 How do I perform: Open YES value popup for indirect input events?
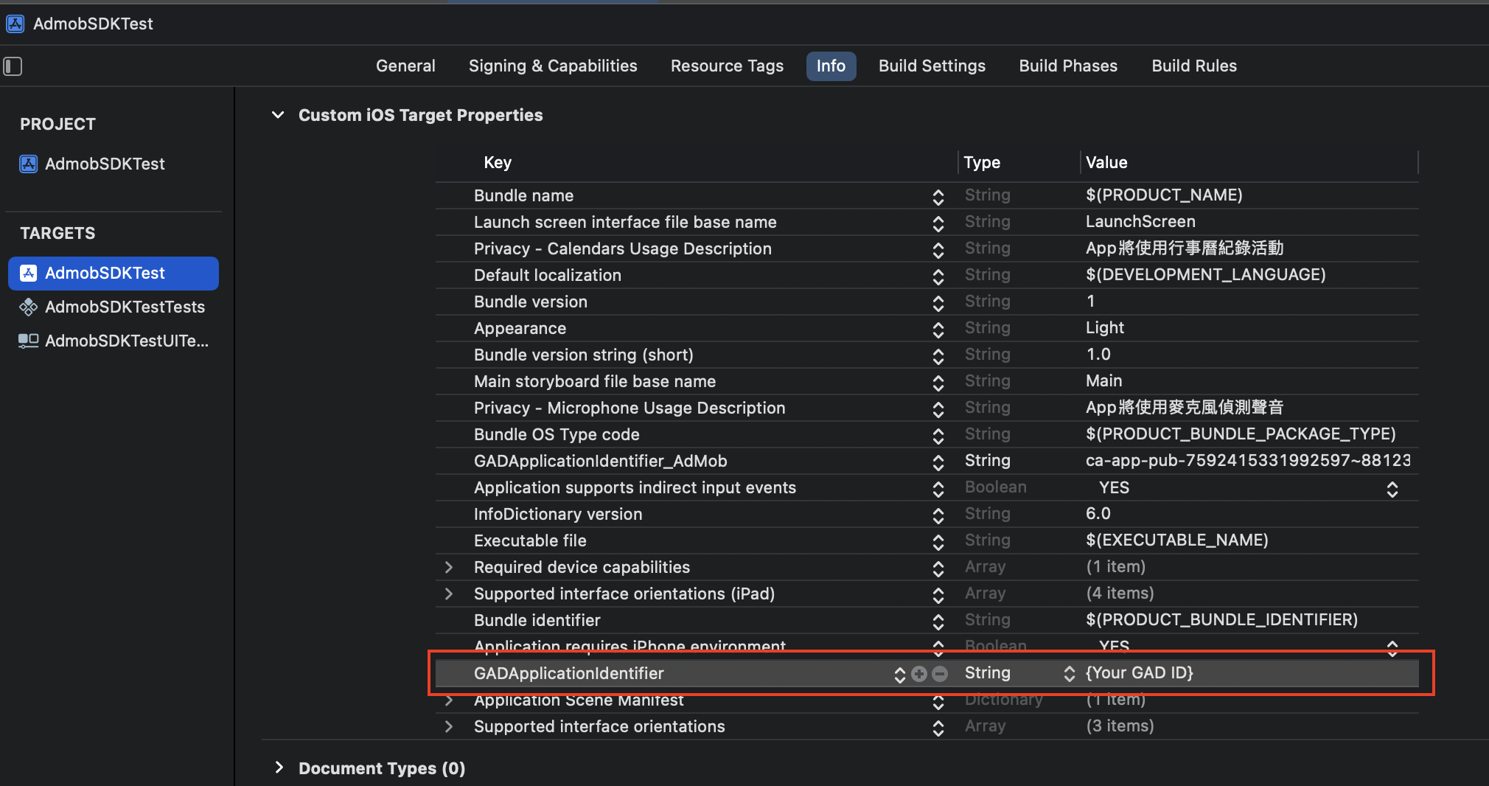1392,489
